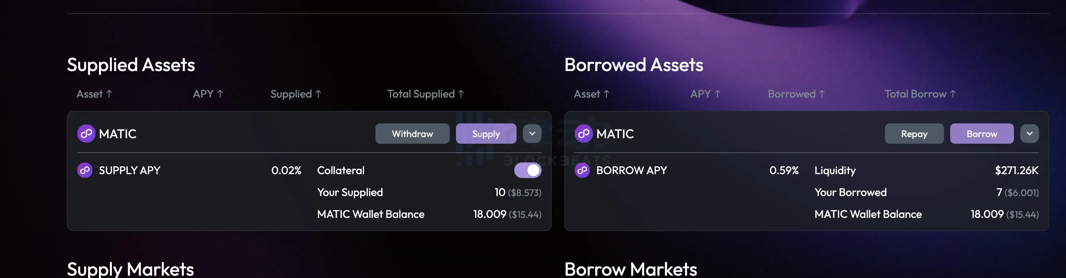Sort supplied assets by Asset arrow

pos(109,94)
